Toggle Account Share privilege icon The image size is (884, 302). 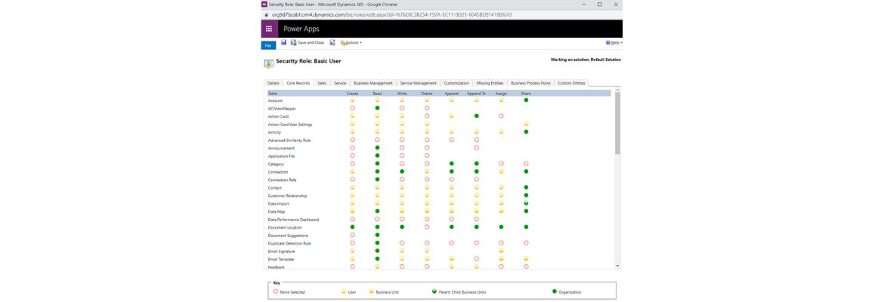point(526,100)
